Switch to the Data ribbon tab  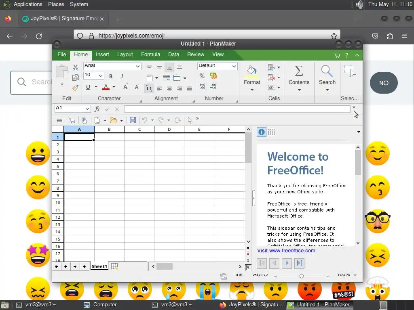tap(174, 54)
